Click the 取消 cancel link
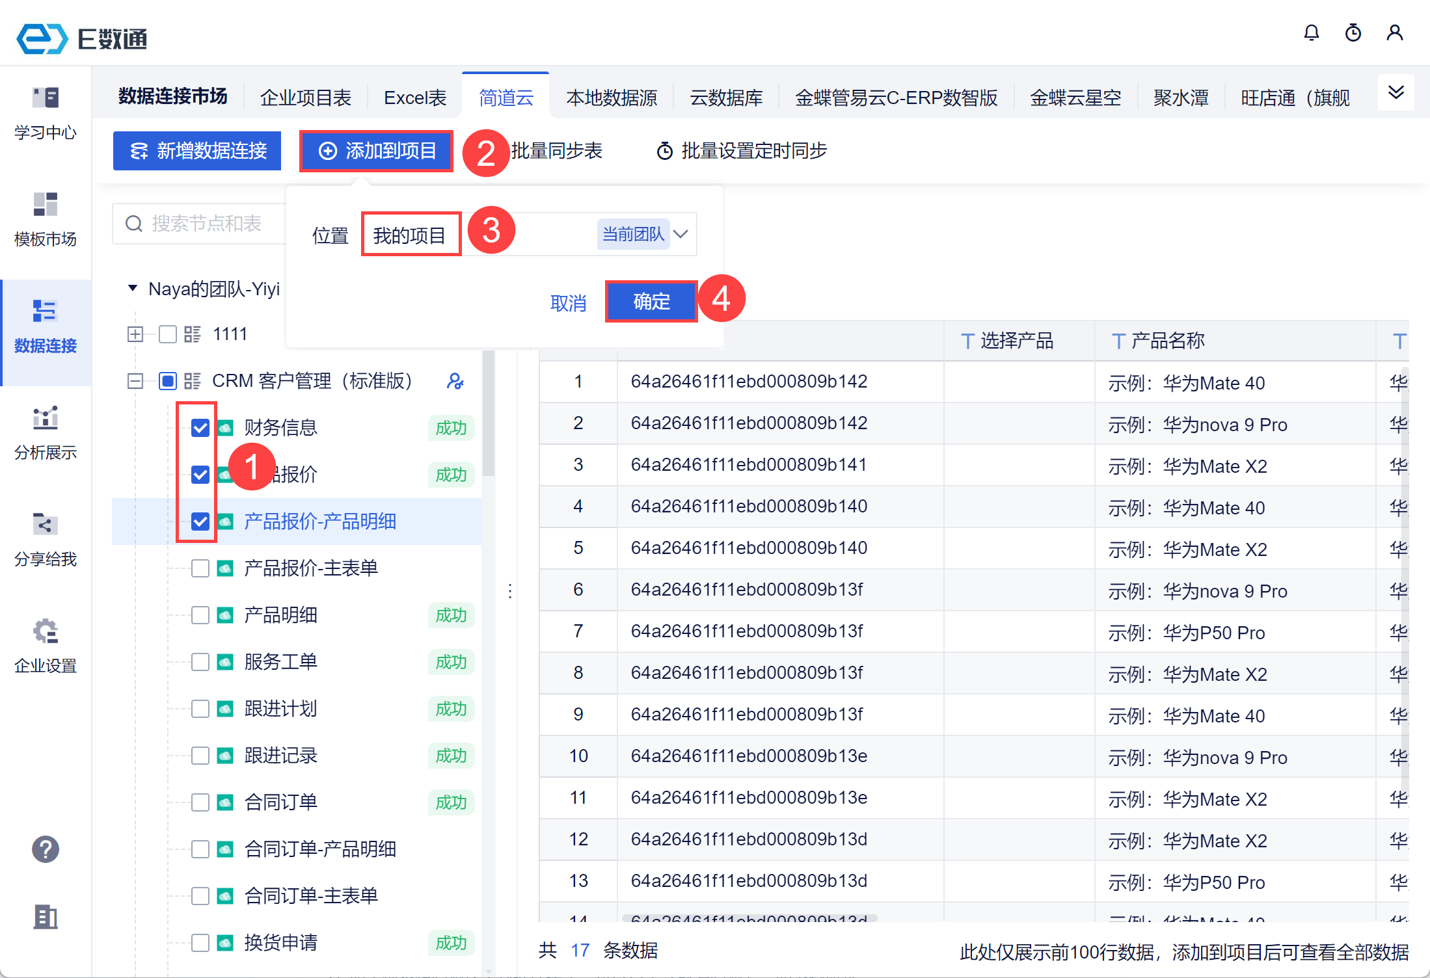 pos(568,303)
